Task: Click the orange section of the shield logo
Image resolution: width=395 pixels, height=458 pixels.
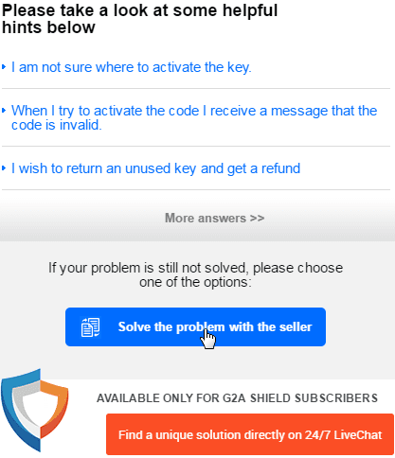Action: tap(54, 407)
